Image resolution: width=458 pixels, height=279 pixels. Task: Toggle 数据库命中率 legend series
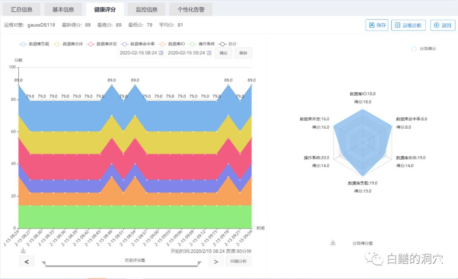click(x=138, y=44)
